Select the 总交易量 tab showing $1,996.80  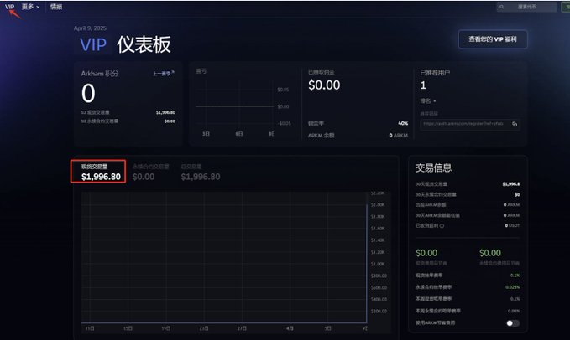[201, 173]
